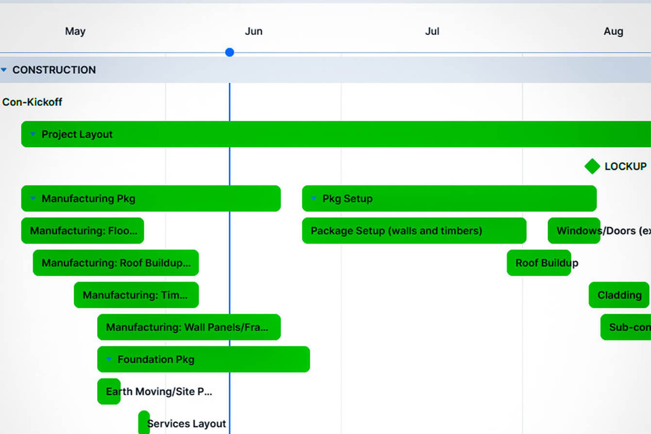Image resolution: width=651 pixels, height=434 pixels.
Task: Select the Roof Buildup task bar
Action: 539,263
